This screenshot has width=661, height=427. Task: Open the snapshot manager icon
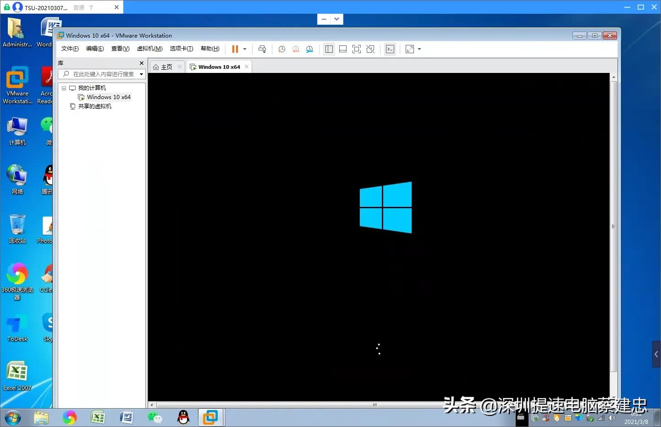point(310,49)
